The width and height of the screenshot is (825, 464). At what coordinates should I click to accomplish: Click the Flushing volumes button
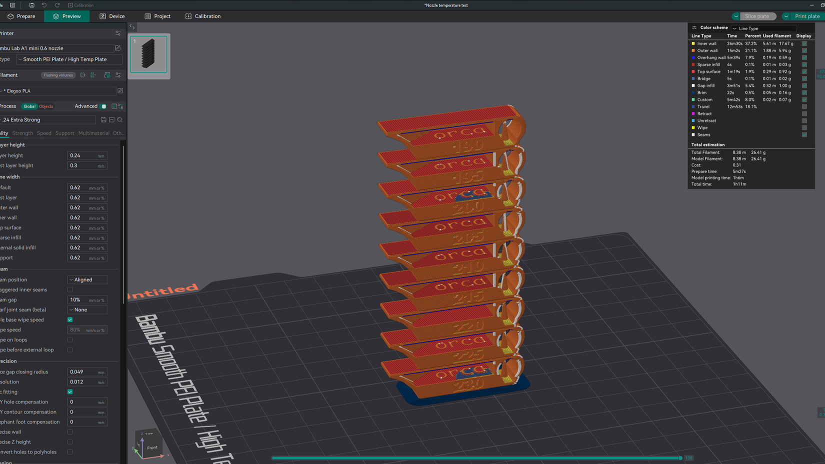[58, 75]
